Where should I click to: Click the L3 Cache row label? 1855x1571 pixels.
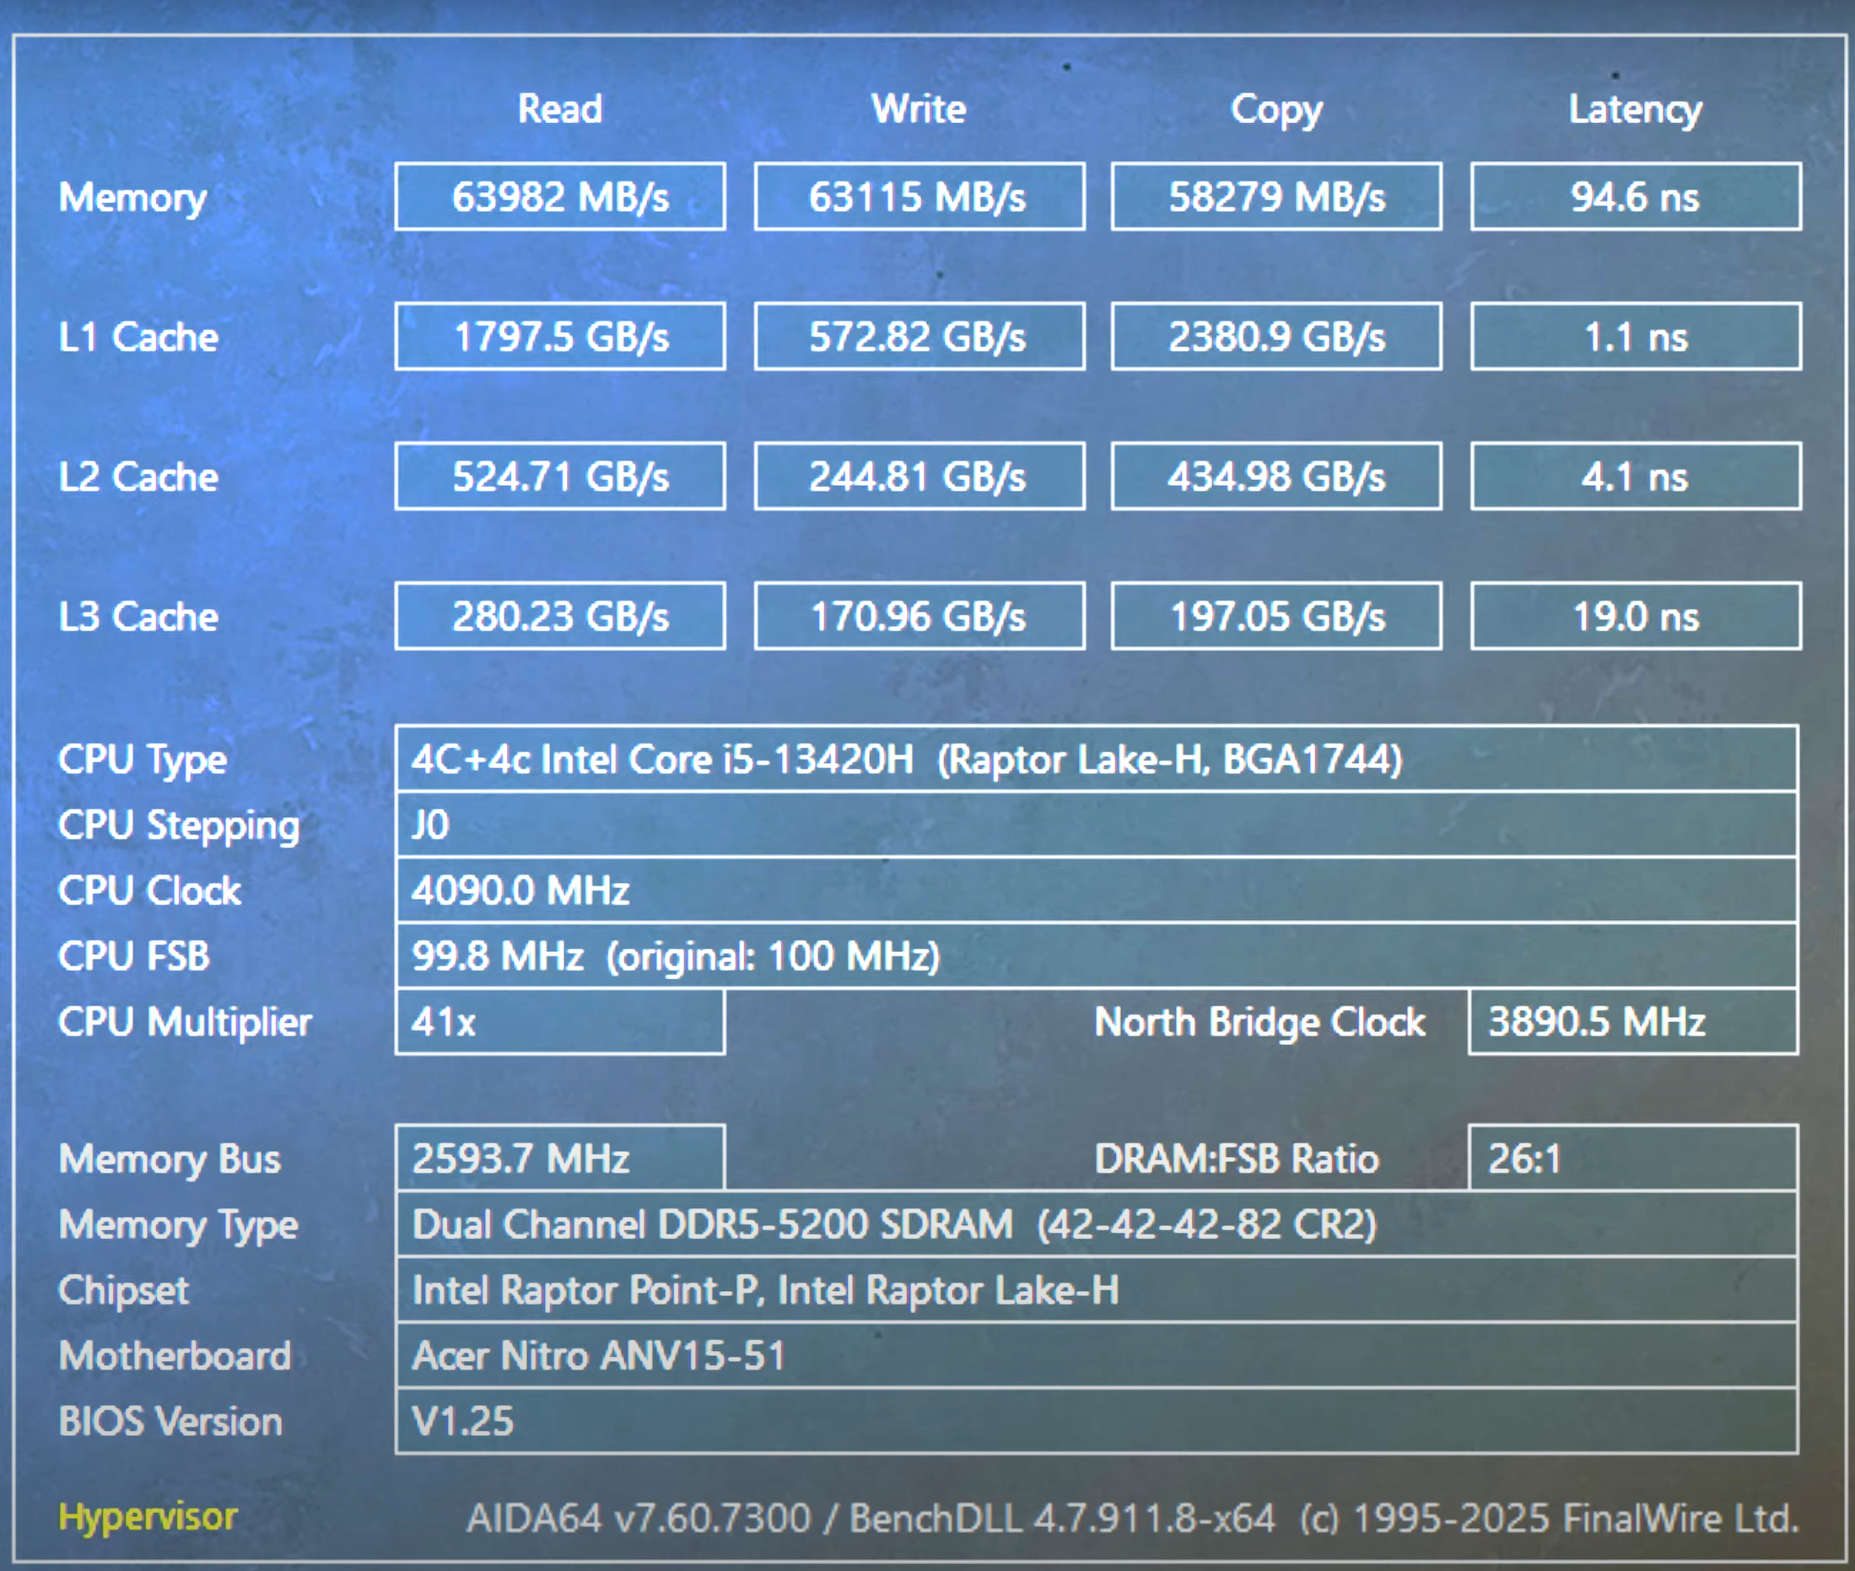pyautogui.click(x=138, y=617)
